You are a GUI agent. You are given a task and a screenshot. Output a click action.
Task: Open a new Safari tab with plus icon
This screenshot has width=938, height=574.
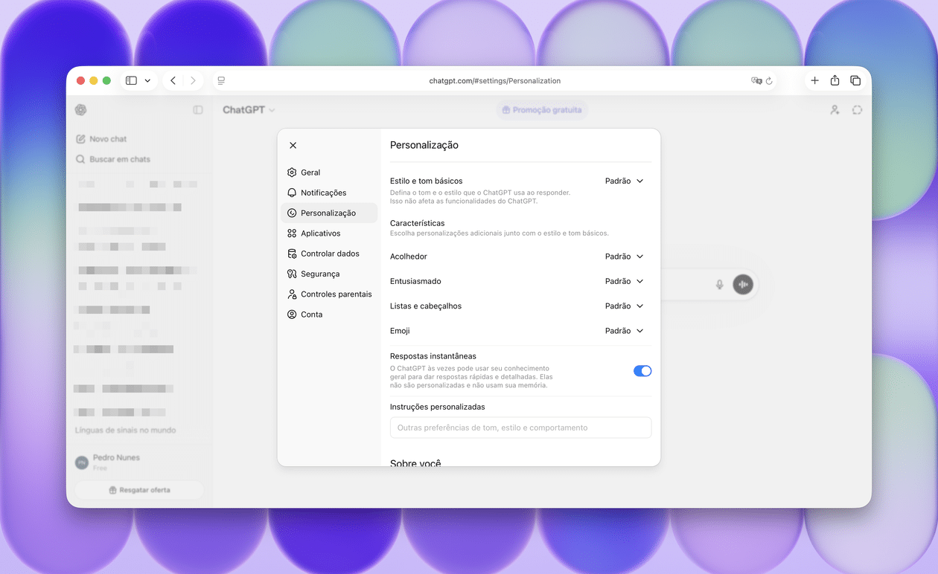[x=814, y=80]
